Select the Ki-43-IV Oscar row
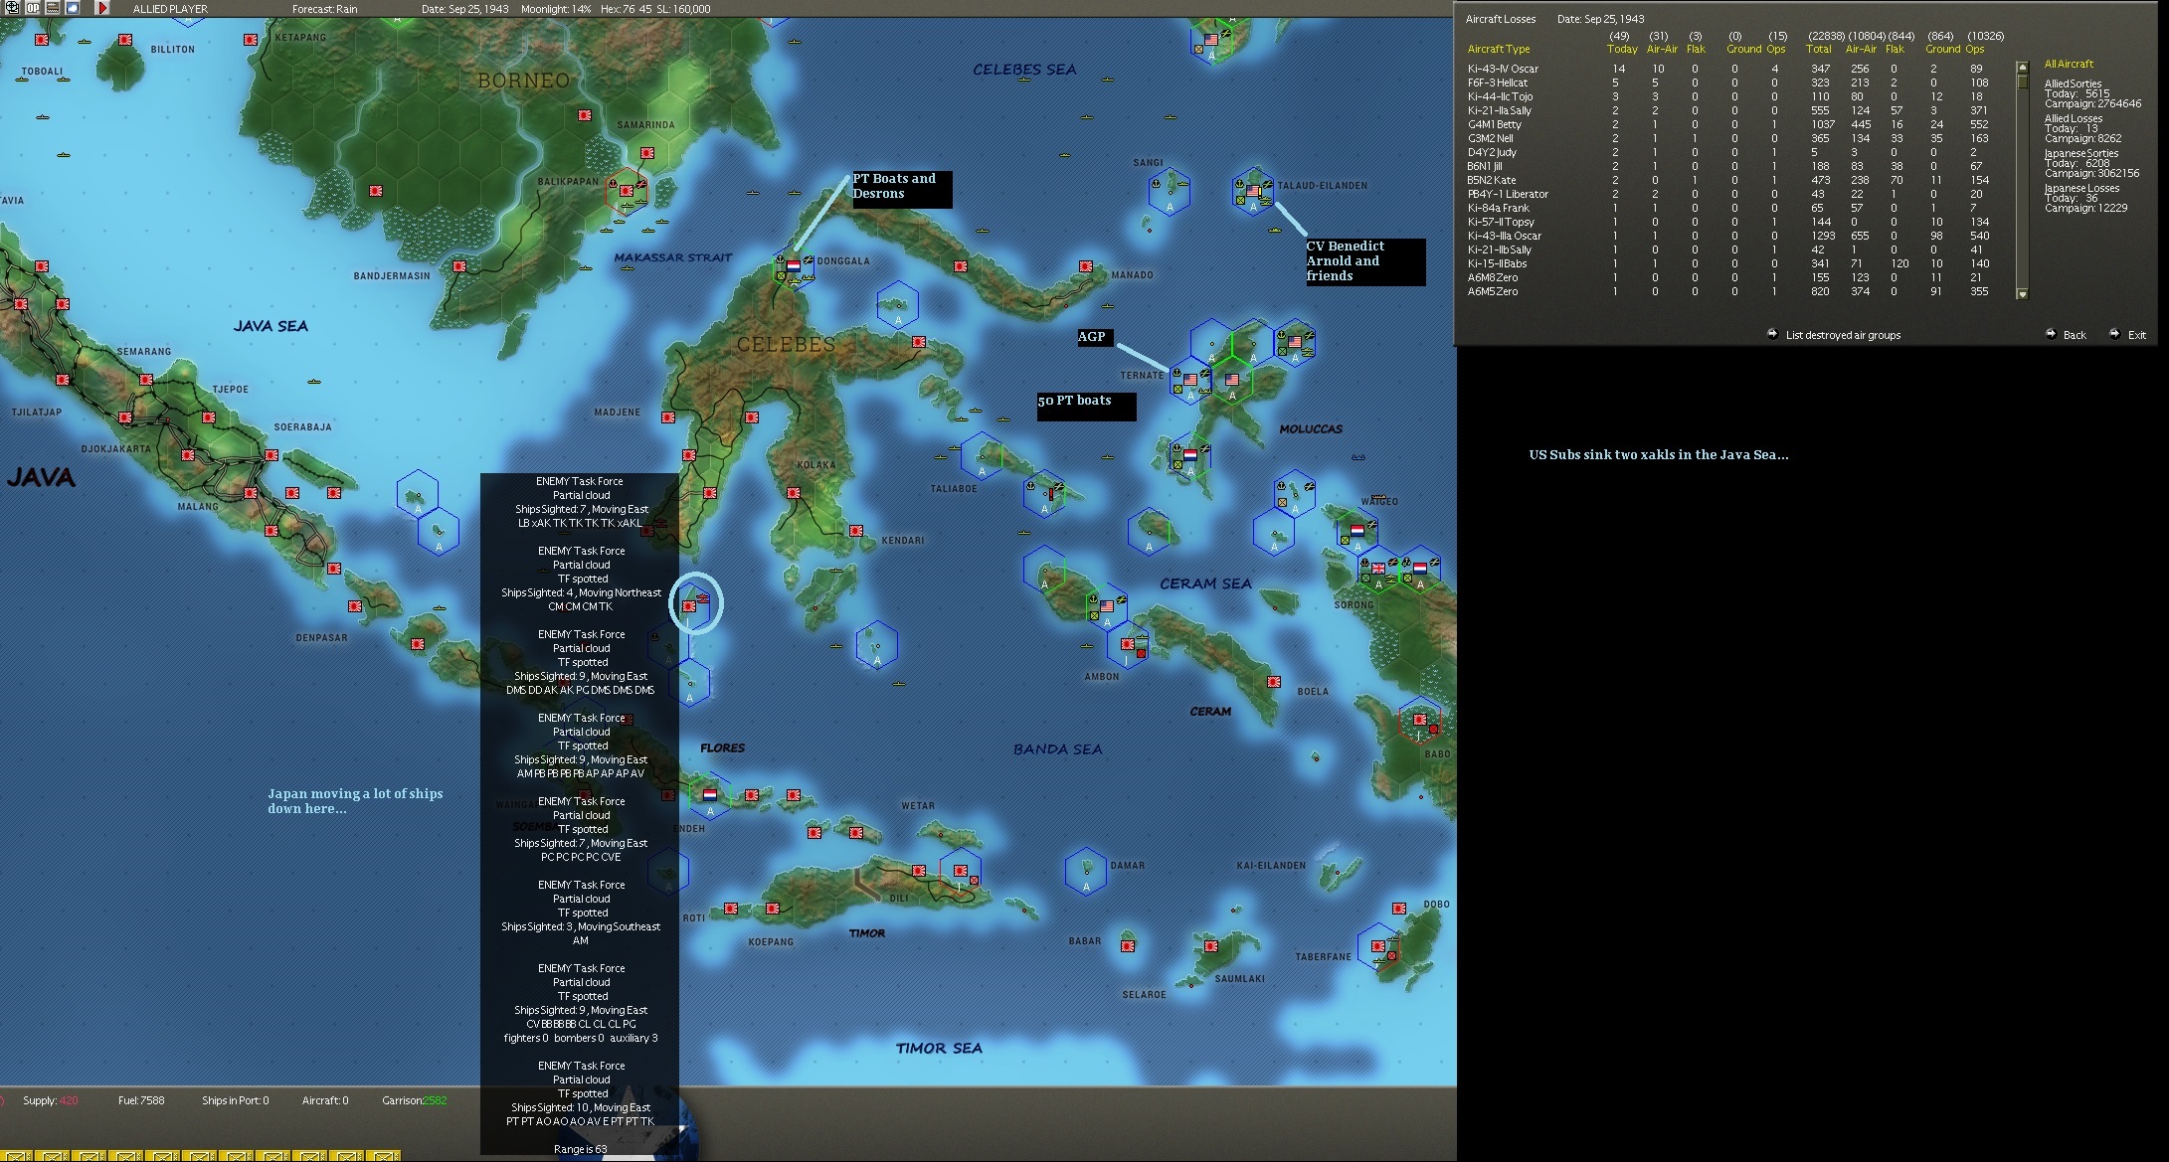Image resolution: width=2169 pixels, height=1162 pixels. click(1503, 69)
